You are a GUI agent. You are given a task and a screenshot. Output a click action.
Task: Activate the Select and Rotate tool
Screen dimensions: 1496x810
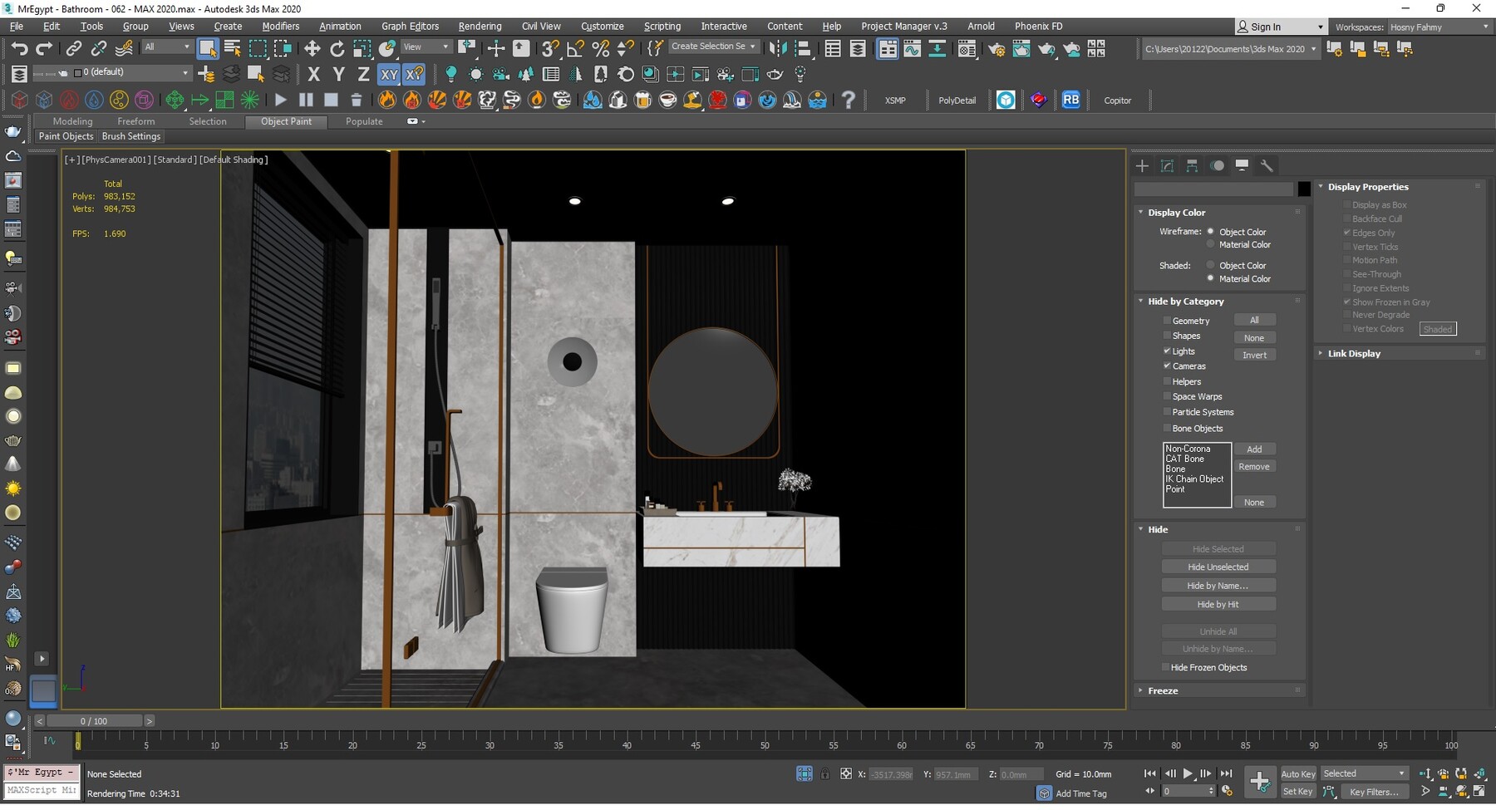[337, 48]
